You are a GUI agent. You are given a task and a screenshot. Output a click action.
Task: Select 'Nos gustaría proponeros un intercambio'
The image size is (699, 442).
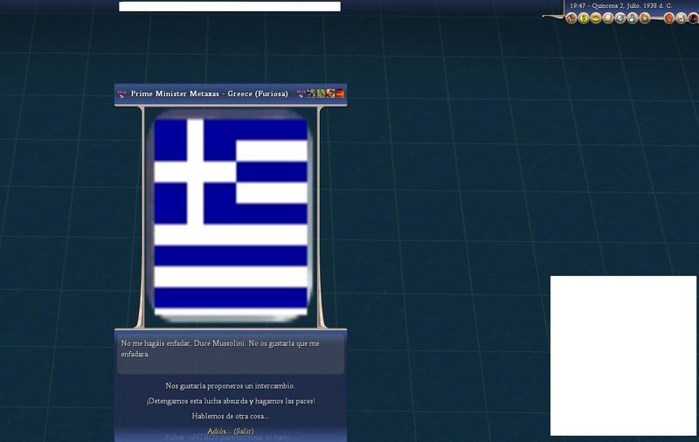(x=230, y=386)
